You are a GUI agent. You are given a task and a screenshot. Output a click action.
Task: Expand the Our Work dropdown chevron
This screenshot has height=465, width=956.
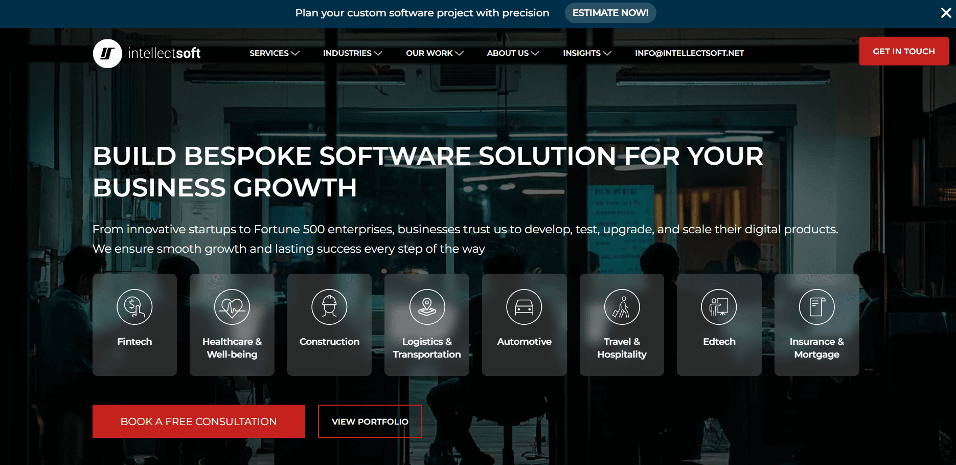[x=459, y=53]
